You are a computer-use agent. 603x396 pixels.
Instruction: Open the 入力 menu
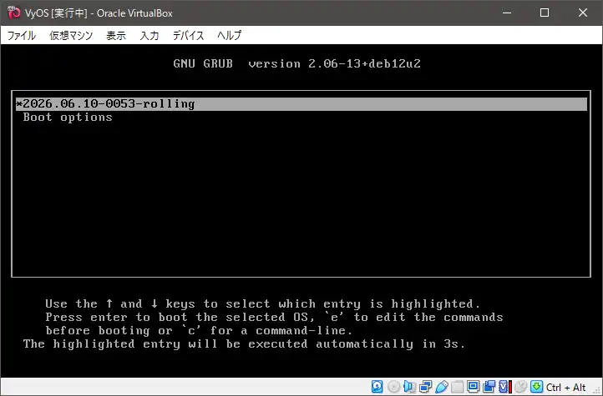point(149,35)
